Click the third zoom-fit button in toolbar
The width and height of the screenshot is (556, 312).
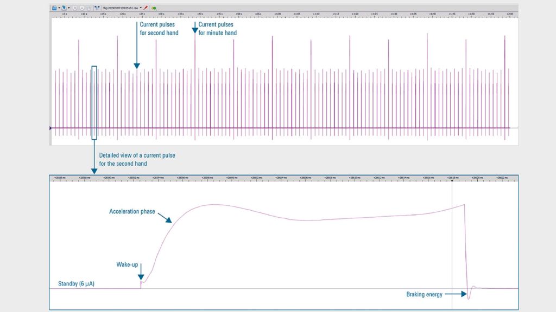(89, 8)
